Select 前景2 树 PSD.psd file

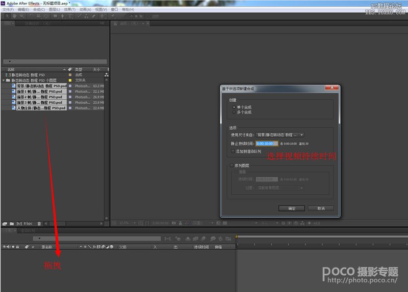point(42,97)
